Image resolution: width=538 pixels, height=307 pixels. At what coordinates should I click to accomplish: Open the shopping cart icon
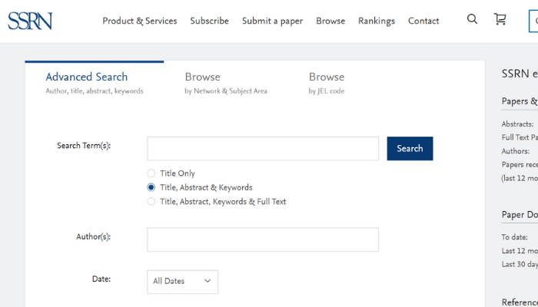coord(500,19)
